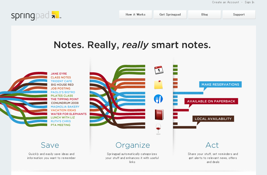Click the JANE EYRE note label
The image size is (267, 175).
pos(59,74)
